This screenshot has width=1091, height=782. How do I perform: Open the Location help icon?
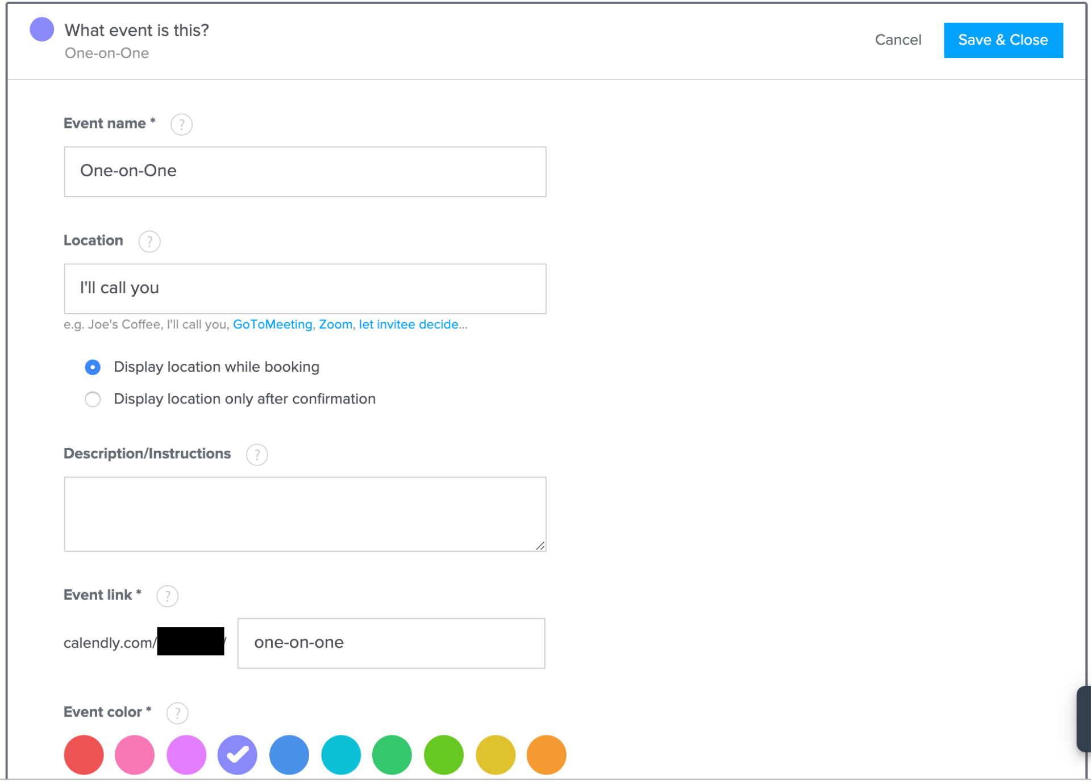(x=149, y=241)
